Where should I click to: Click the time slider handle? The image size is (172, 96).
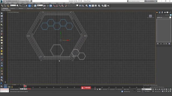[14, 85]
